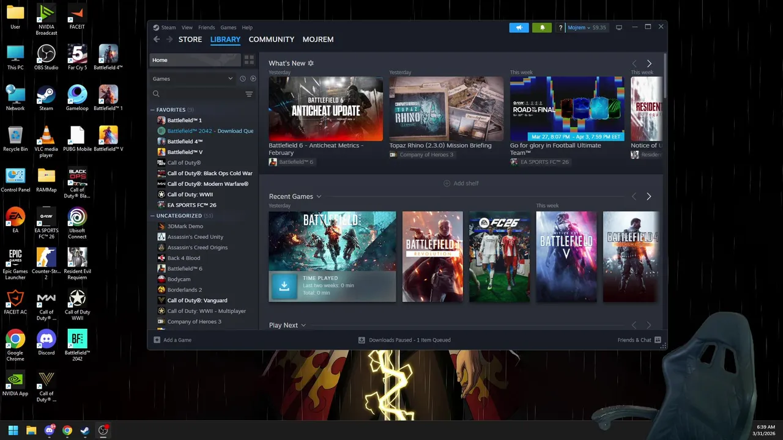Open Gameloop desktop shortcut
The height and width of the screenshot is (440, 783).
(x=77, y=98)
